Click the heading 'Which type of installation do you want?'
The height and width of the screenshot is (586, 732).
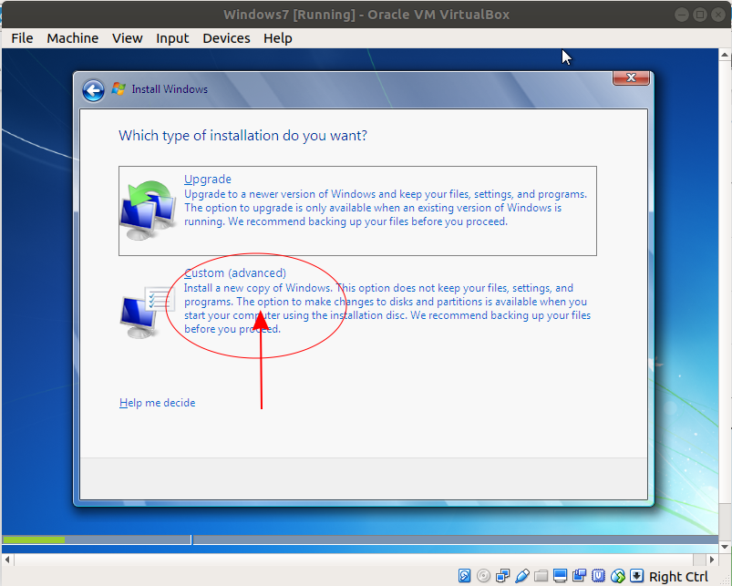[x=242, y=136]
